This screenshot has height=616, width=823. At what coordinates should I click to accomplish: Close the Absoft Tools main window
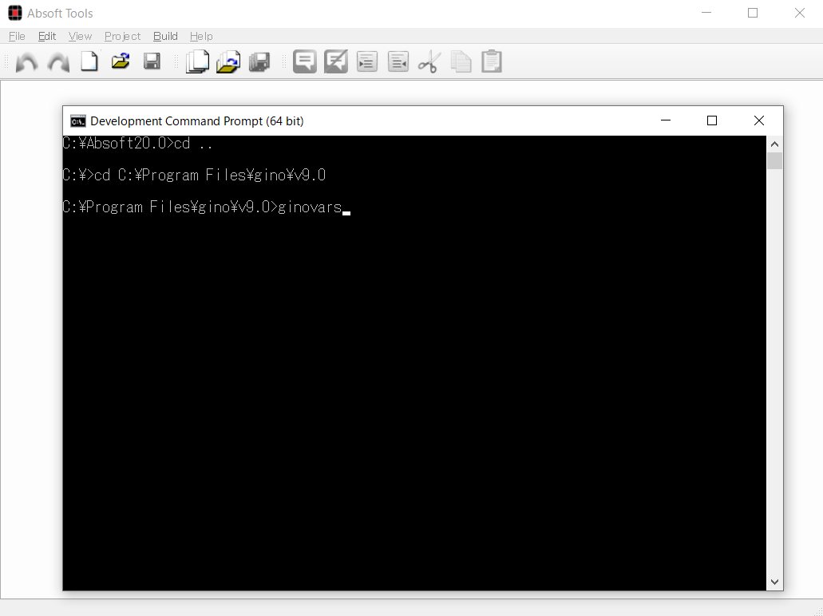tap(799, 13)
